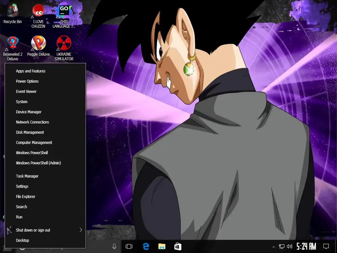Show hidden system tray icons
The image size is (337, 253).
click(273, 246)
